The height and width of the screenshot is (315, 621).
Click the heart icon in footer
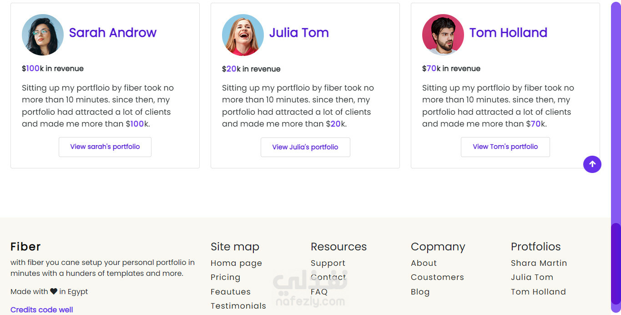tap(54, 291)
